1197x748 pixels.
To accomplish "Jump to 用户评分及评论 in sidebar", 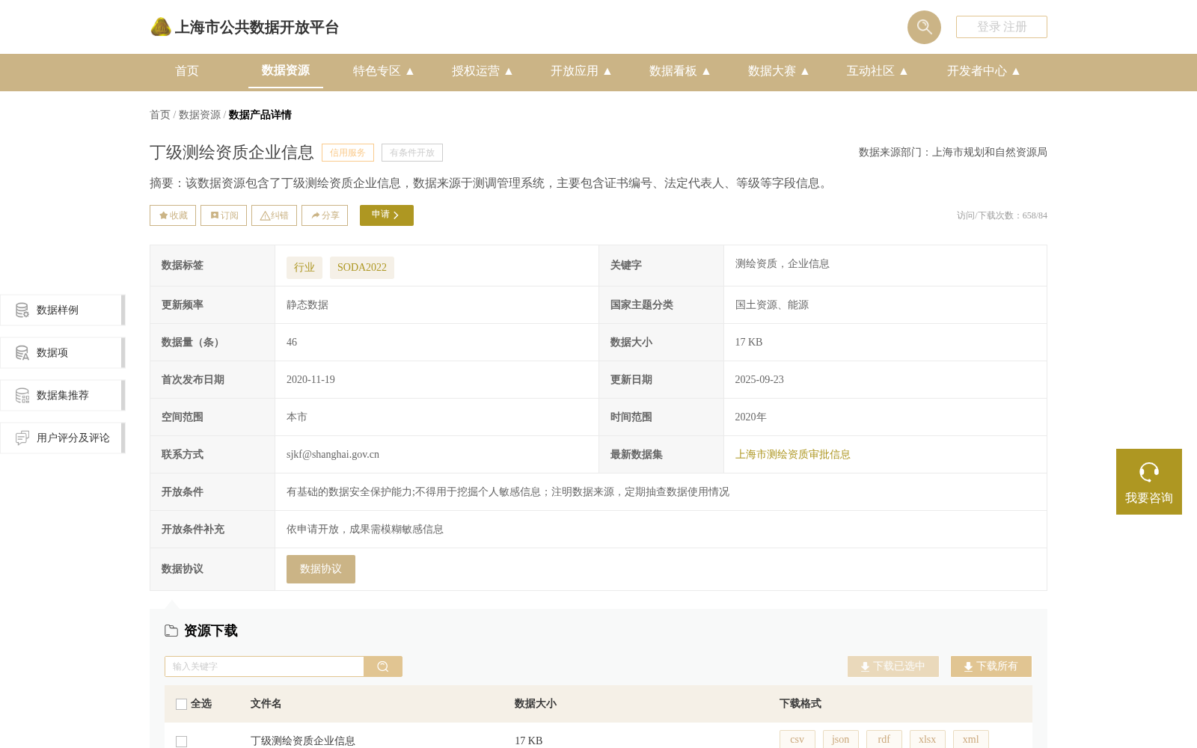I will coord(63,438).
